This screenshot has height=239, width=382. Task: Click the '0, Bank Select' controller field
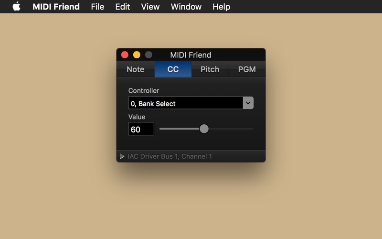click(186, 103)
